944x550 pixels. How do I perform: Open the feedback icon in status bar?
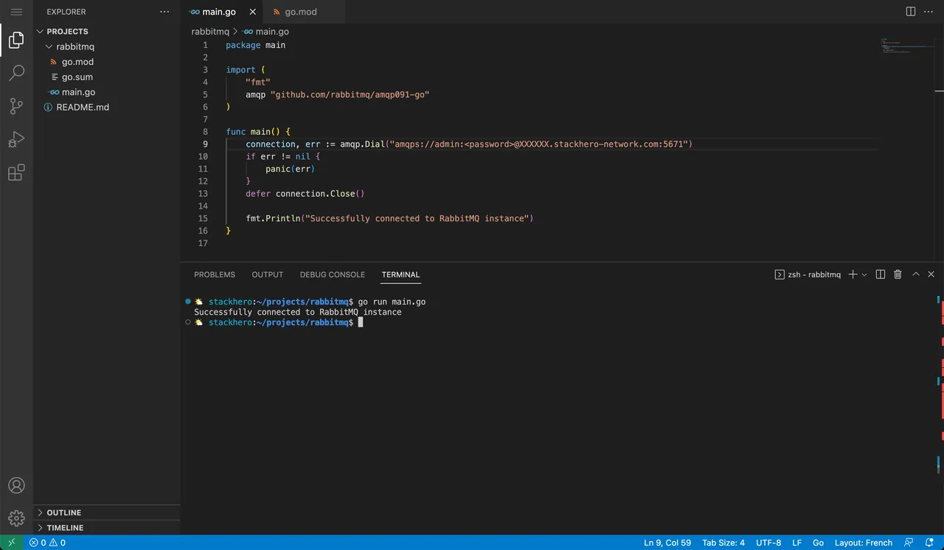pyautogui.click(x=909, y=543)
